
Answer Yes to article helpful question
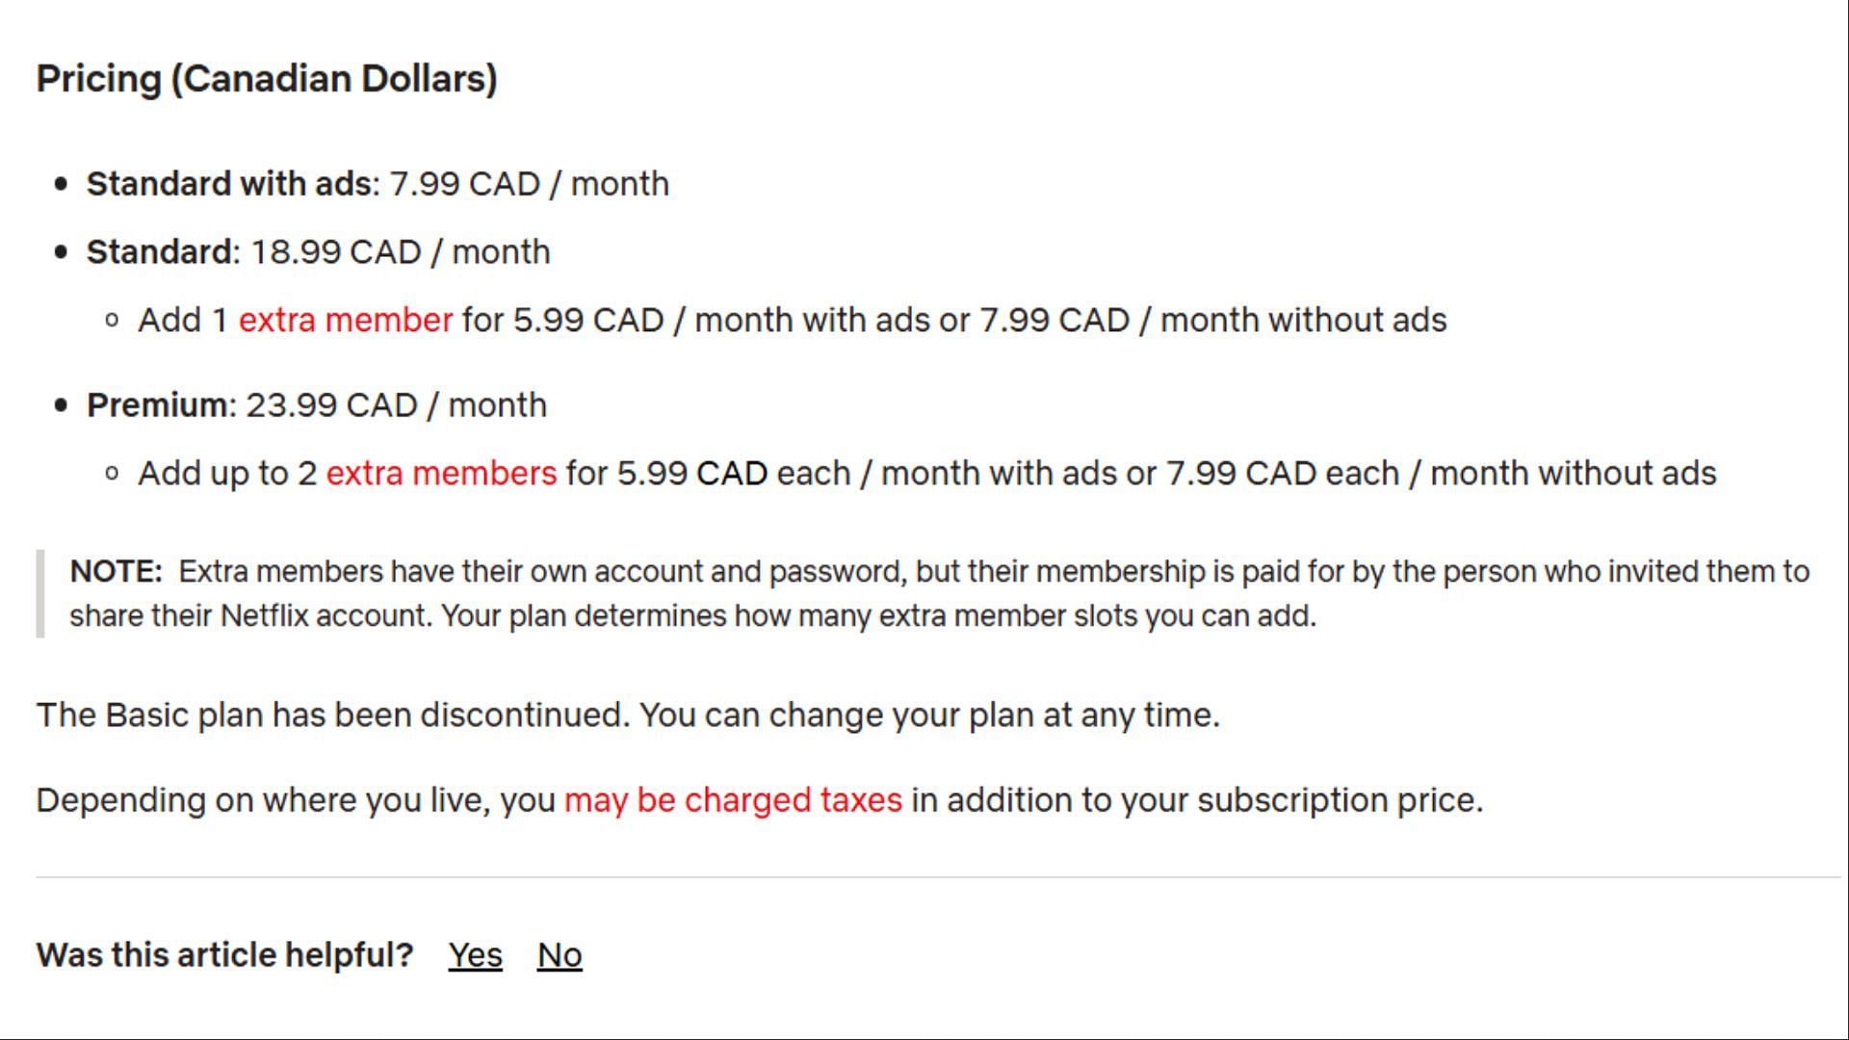coord(475,955)
